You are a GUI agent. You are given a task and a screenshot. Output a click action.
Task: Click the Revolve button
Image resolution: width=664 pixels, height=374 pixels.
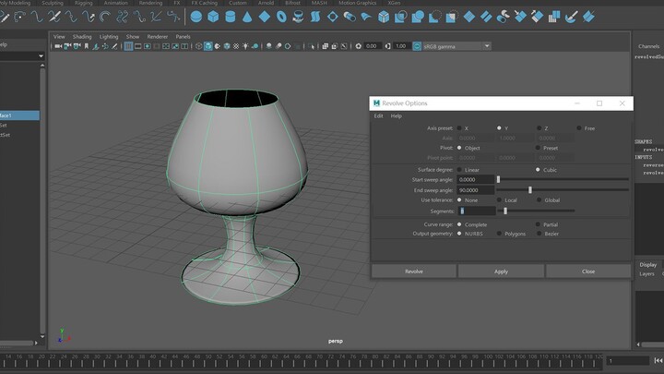point(414,271)
